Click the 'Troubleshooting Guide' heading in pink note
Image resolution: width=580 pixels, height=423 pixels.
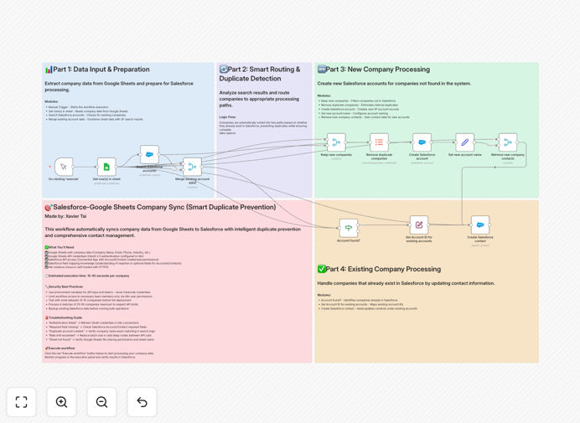[x=64, y=317]
